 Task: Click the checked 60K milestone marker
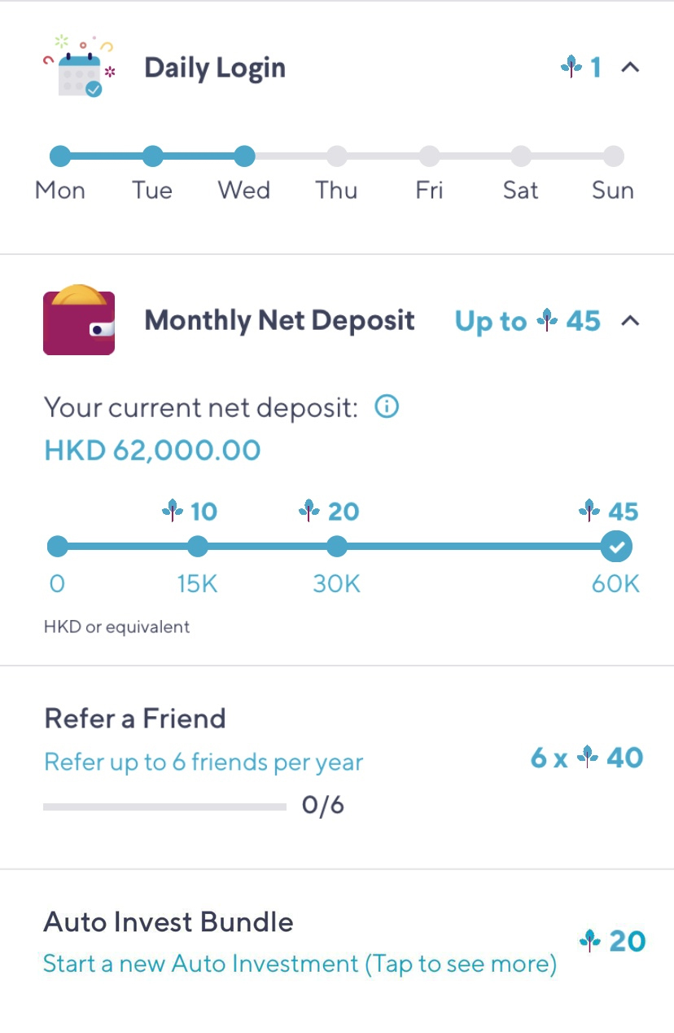coord(616,547)
